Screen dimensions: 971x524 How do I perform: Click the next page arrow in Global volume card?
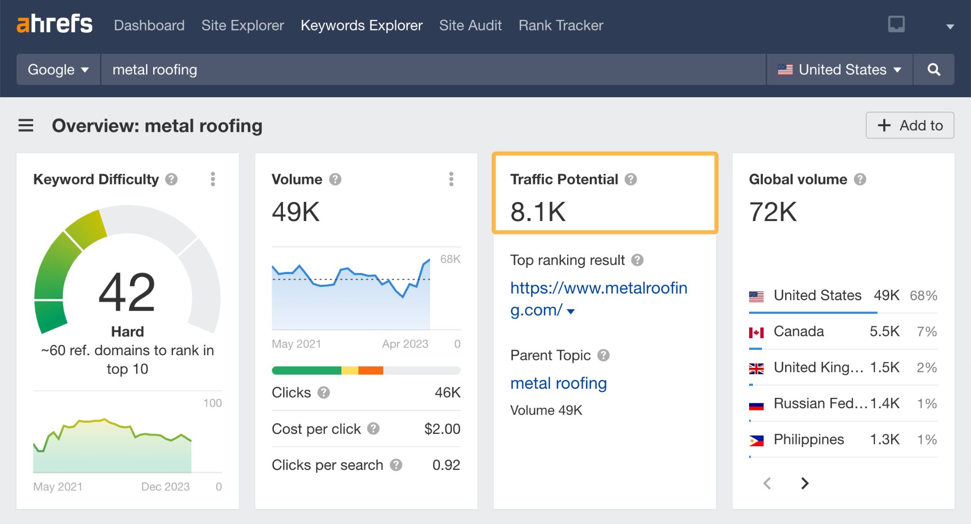805,483
